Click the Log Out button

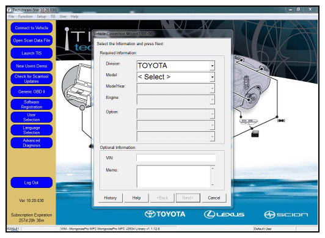32,182
